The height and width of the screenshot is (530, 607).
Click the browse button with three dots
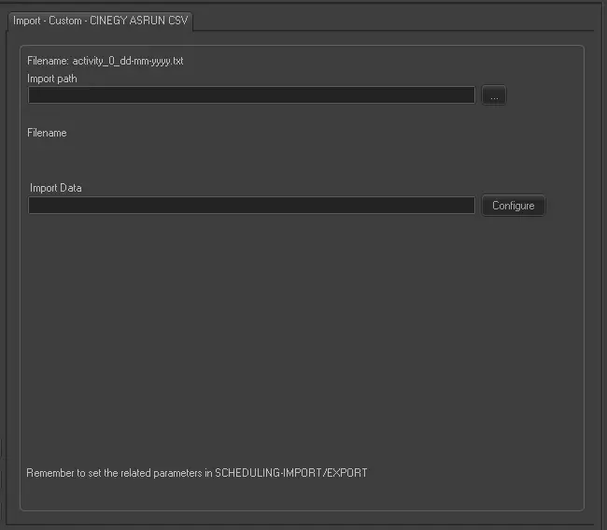494,95
